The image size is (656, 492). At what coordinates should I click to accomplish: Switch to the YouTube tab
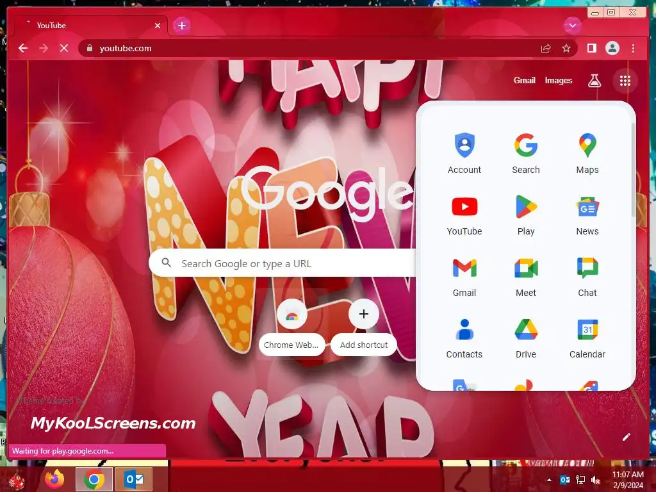point(91,26)
